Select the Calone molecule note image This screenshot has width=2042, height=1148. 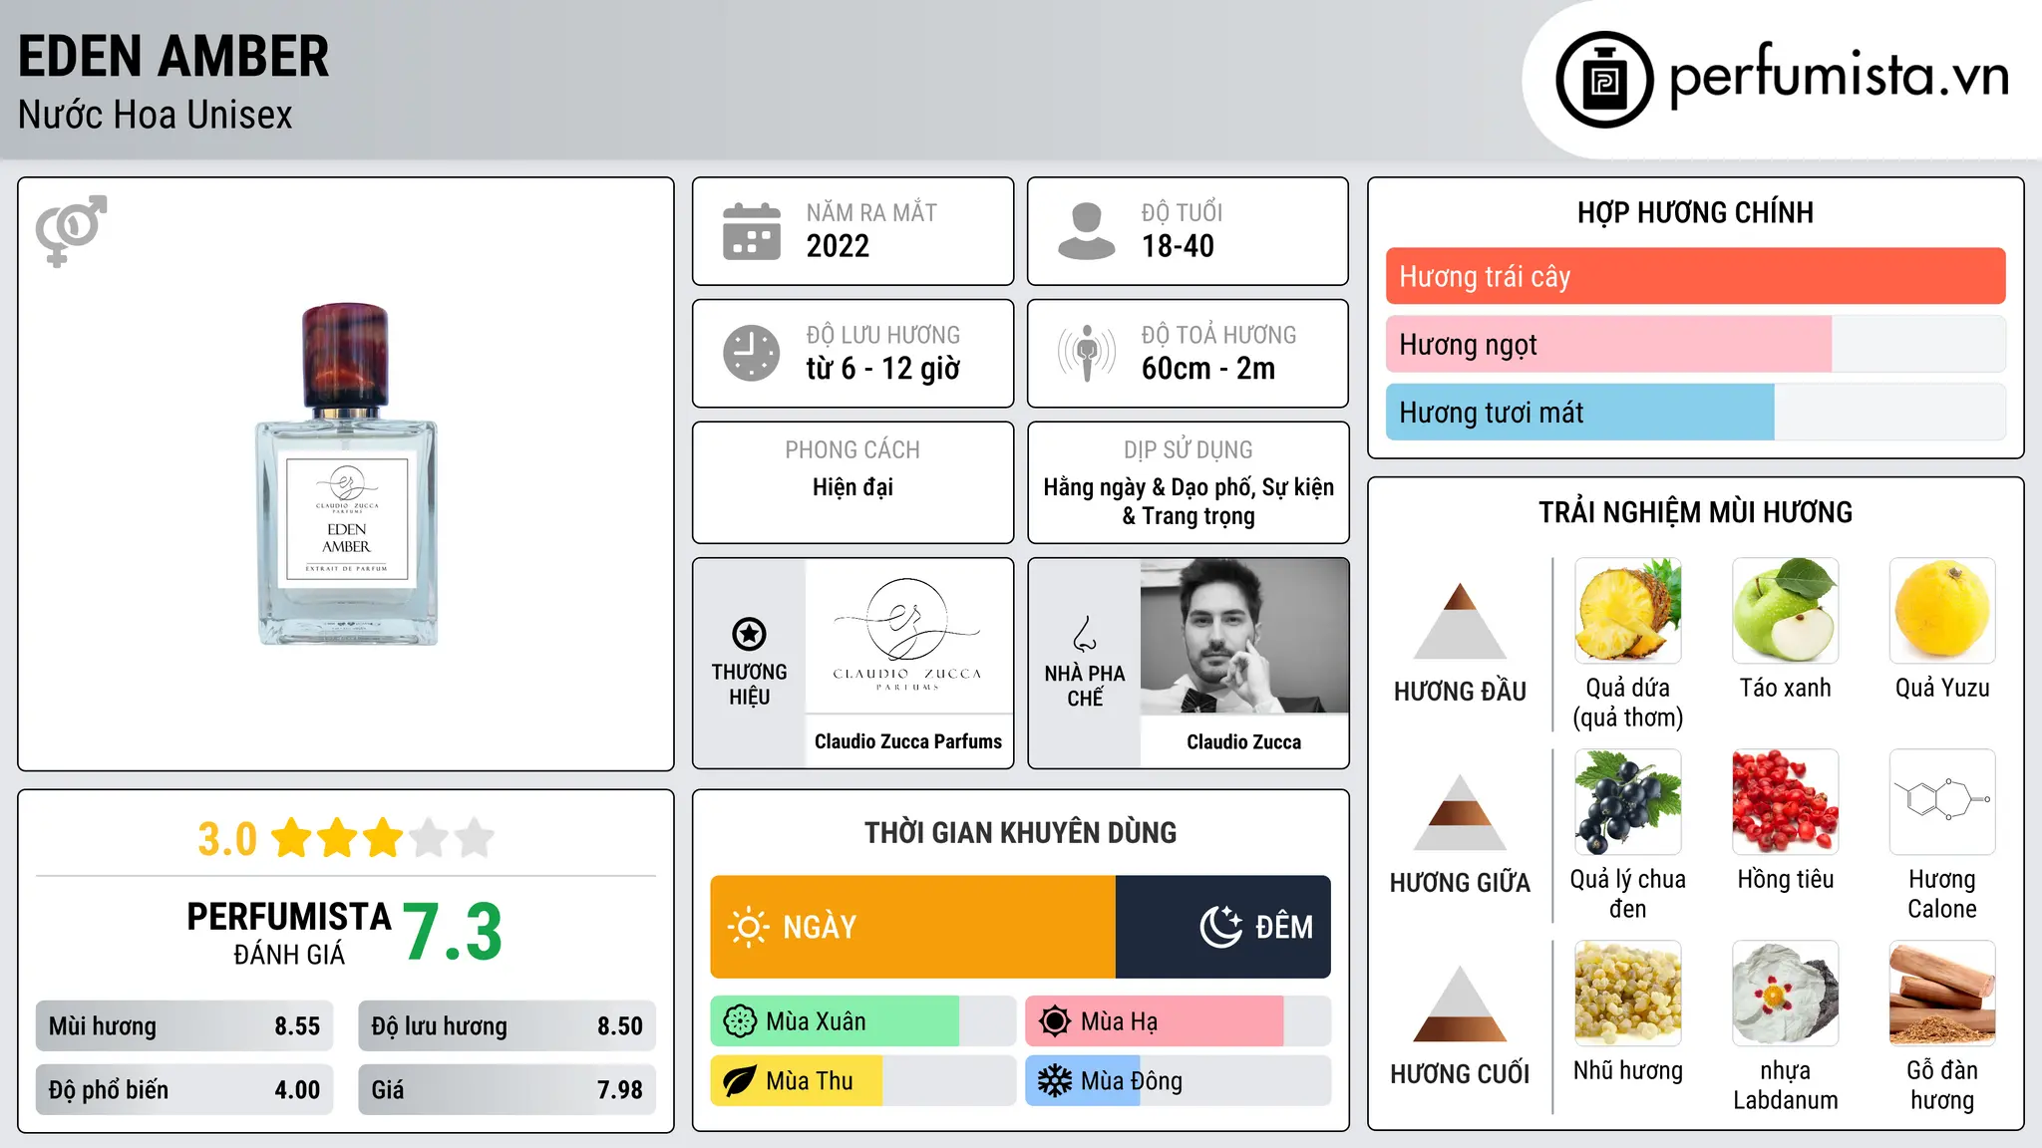[1942, 802]
